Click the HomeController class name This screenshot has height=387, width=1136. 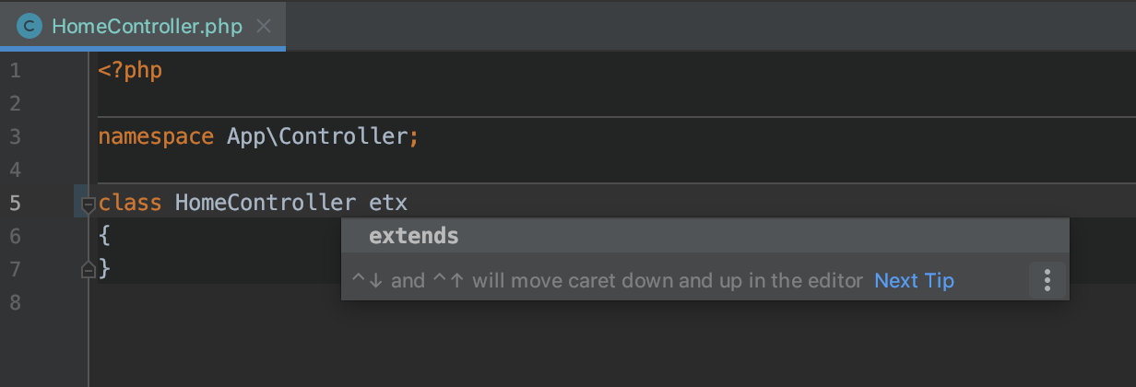click(266, 204)
